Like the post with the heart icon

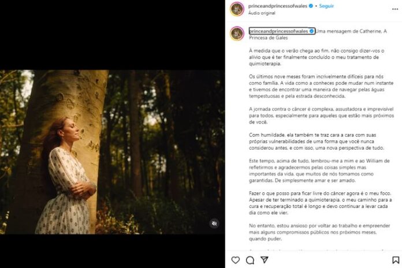coord(235,260)
